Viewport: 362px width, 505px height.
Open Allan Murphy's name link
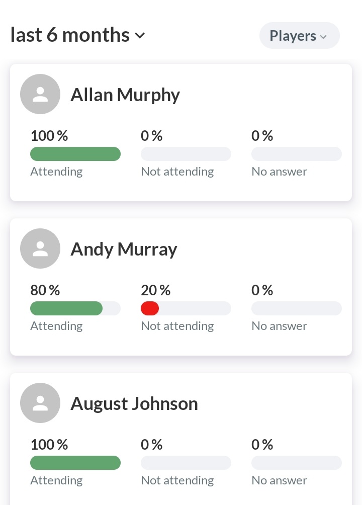[x=125, y=95]
